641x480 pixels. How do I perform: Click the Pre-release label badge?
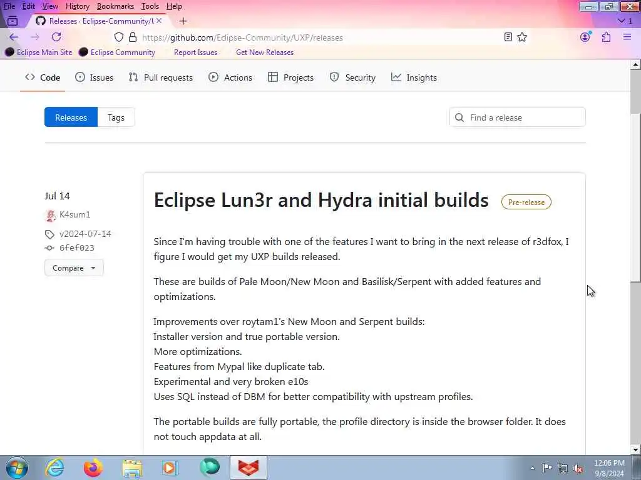point(526,202)
